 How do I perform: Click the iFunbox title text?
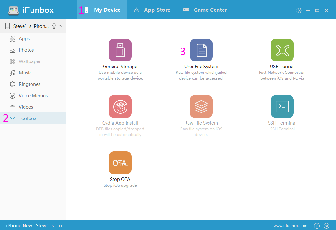[38, 10]
